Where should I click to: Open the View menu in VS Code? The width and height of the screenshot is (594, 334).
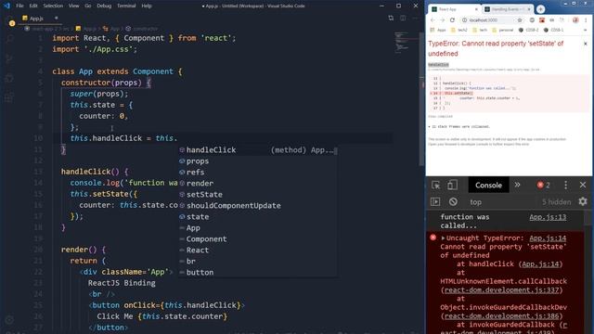(74, 6)
